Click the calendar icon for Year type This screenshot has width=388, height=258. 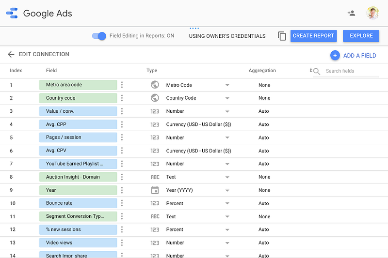[155, 190]
